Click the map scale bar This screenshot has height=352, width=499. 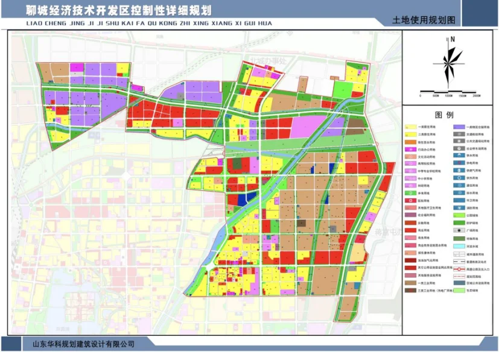click(449, 92)
